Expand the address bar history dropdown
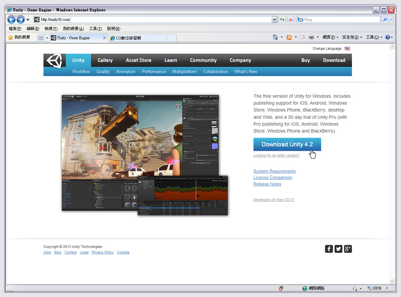This screenshot has width=401, height=297. [275, 20]
